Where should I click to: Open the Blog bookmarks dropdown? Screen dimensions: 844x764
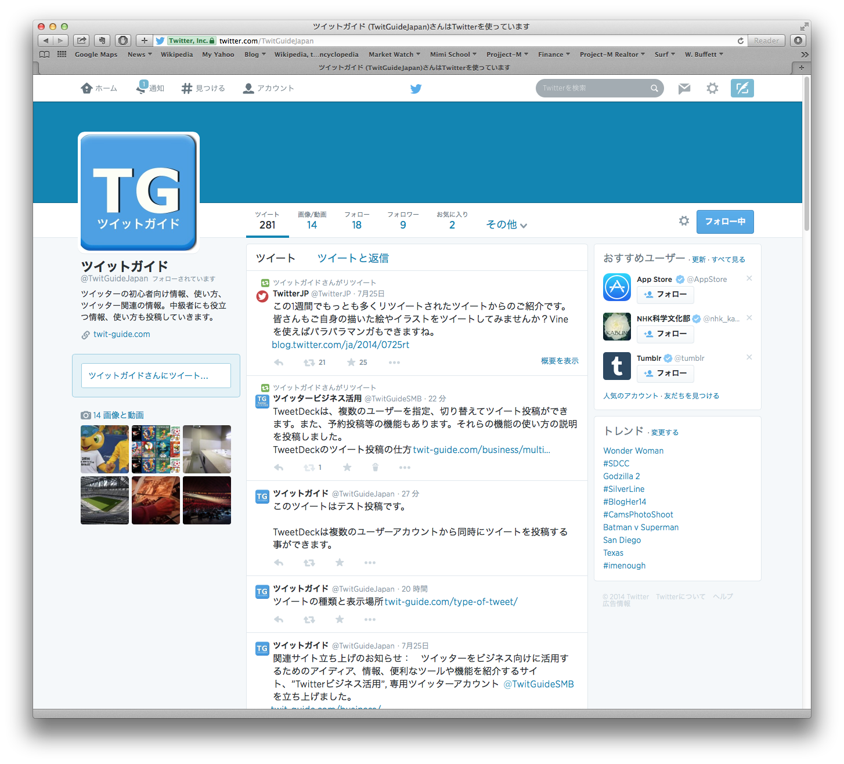(x=255, y=55)
